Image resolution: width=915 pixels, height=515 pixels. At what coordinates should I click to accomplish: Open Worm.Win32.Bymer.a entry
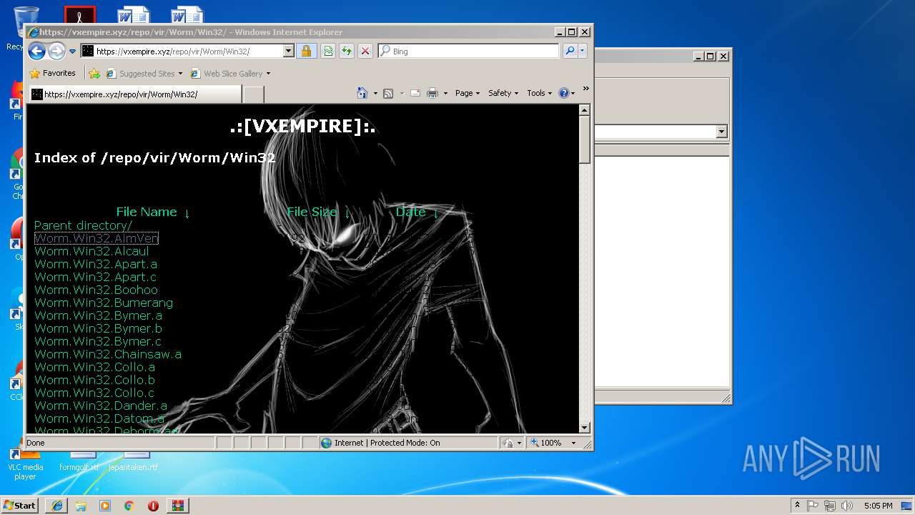tap(99, 315)
